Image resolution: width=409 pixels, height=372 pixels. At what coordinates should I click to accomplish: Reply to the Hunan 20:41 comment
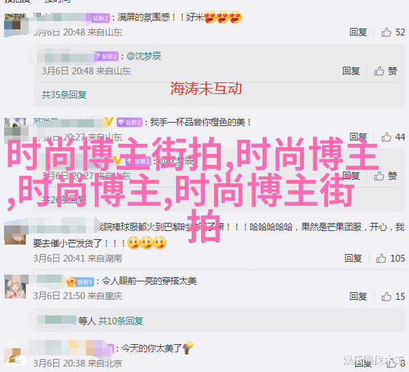click(353, 258)
